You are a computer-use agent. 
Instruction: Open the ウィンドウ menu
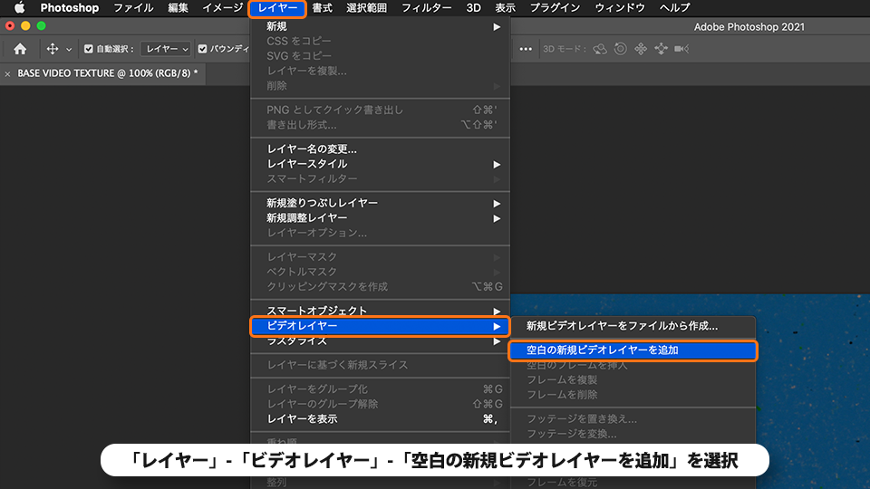[620, 8]
